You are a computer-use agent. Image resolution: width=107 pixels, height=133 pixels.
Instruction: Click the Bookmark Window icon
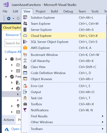click(x=25, y=54)
